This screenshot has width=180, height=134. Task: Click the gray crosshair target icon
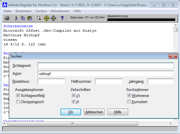point(53,18)
